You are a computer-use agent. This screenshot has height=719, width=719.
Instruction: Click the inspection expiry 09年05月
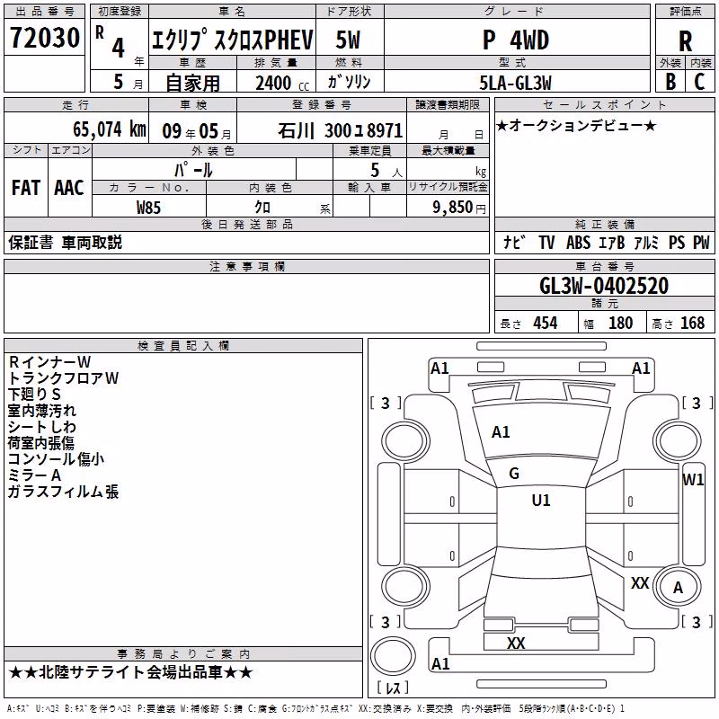click(197, 131)
